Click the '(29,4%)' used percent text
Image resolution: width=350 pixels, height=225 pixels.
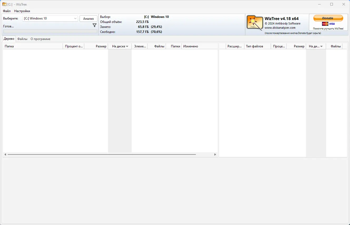(x=156, y=27)
